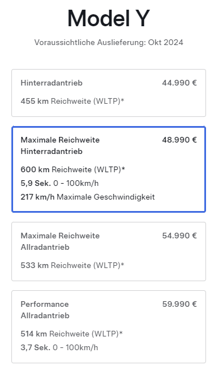Click the 514 km Reichweite line
Screen dimensions: 214x369
pyautogui.click(x=72, y=334)
